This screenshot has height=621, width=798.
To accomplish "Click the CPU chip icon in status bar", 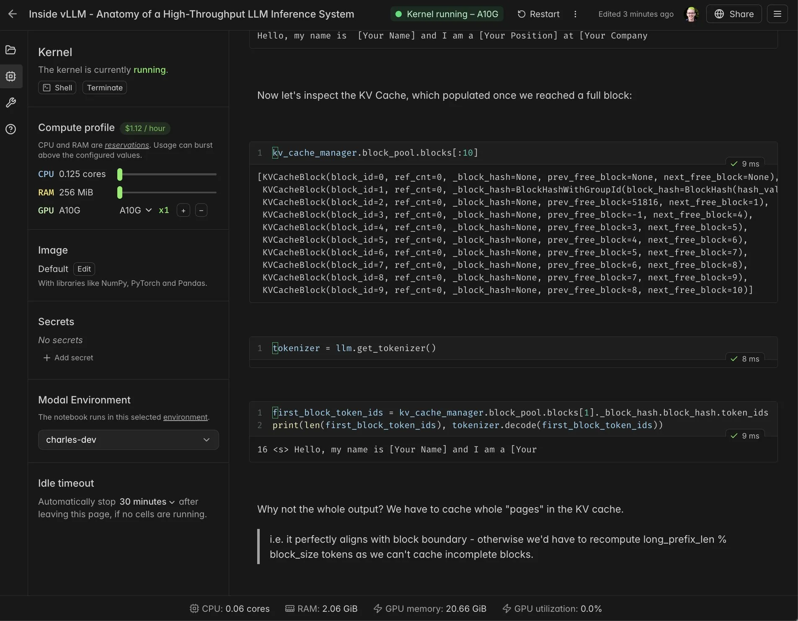I will (194, 608).
